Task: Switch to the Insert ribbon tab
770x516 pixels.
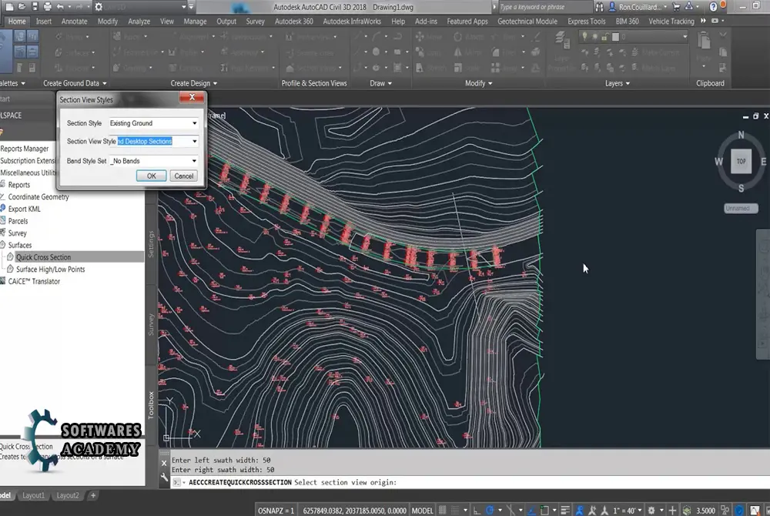Action: pos(44,22)
